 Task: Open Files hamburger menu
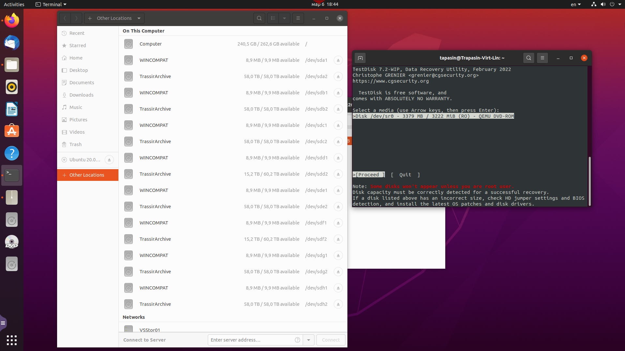point(298,18)
